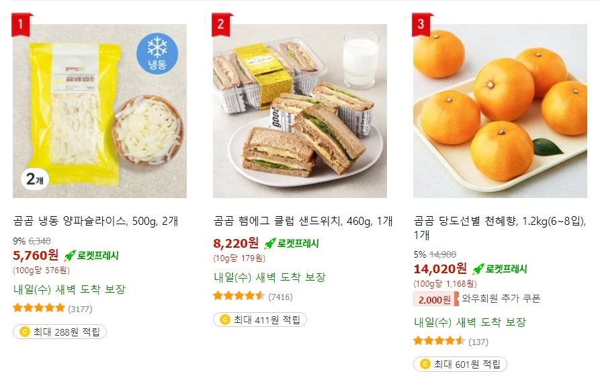Click the Rocket Fresh logo beside 14,020원
The height and width of the screenshot is (384, 600).
tap(499, 269)
